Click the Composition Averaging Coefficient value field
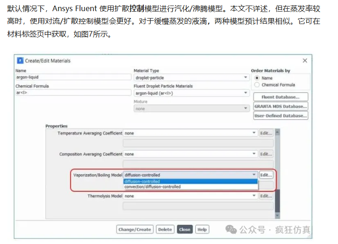This screenshot has height=244, width=338. pos(198,164)
